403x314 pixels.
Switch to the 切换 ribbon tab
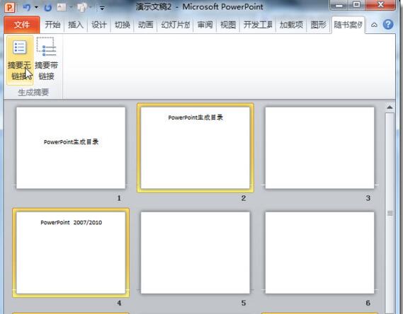pyautogui.click(x=123, y=25)
